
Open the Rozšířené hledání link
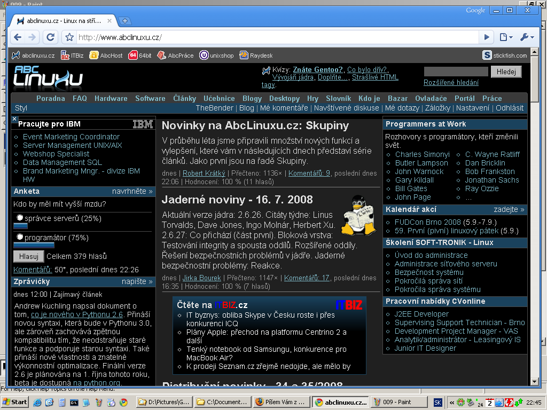(x=451, y=82)
